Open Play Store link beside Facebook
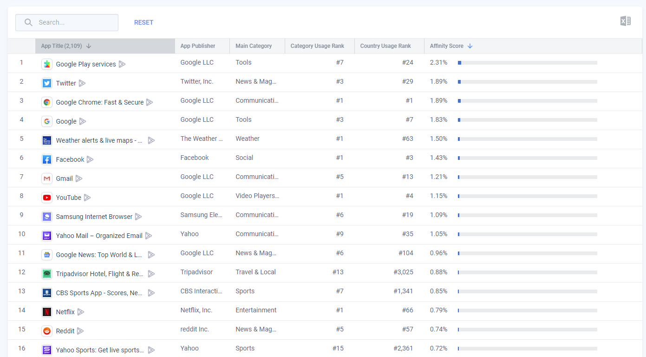646x357 pixels. 90,159
